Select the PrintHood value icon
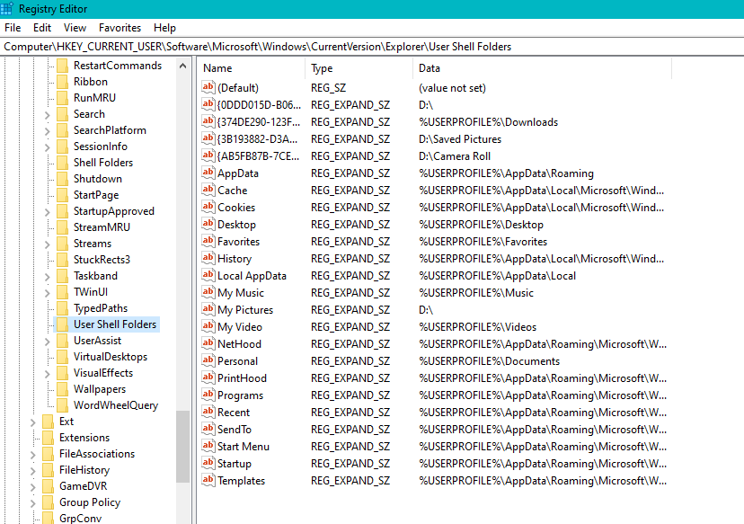 (208, 377)
